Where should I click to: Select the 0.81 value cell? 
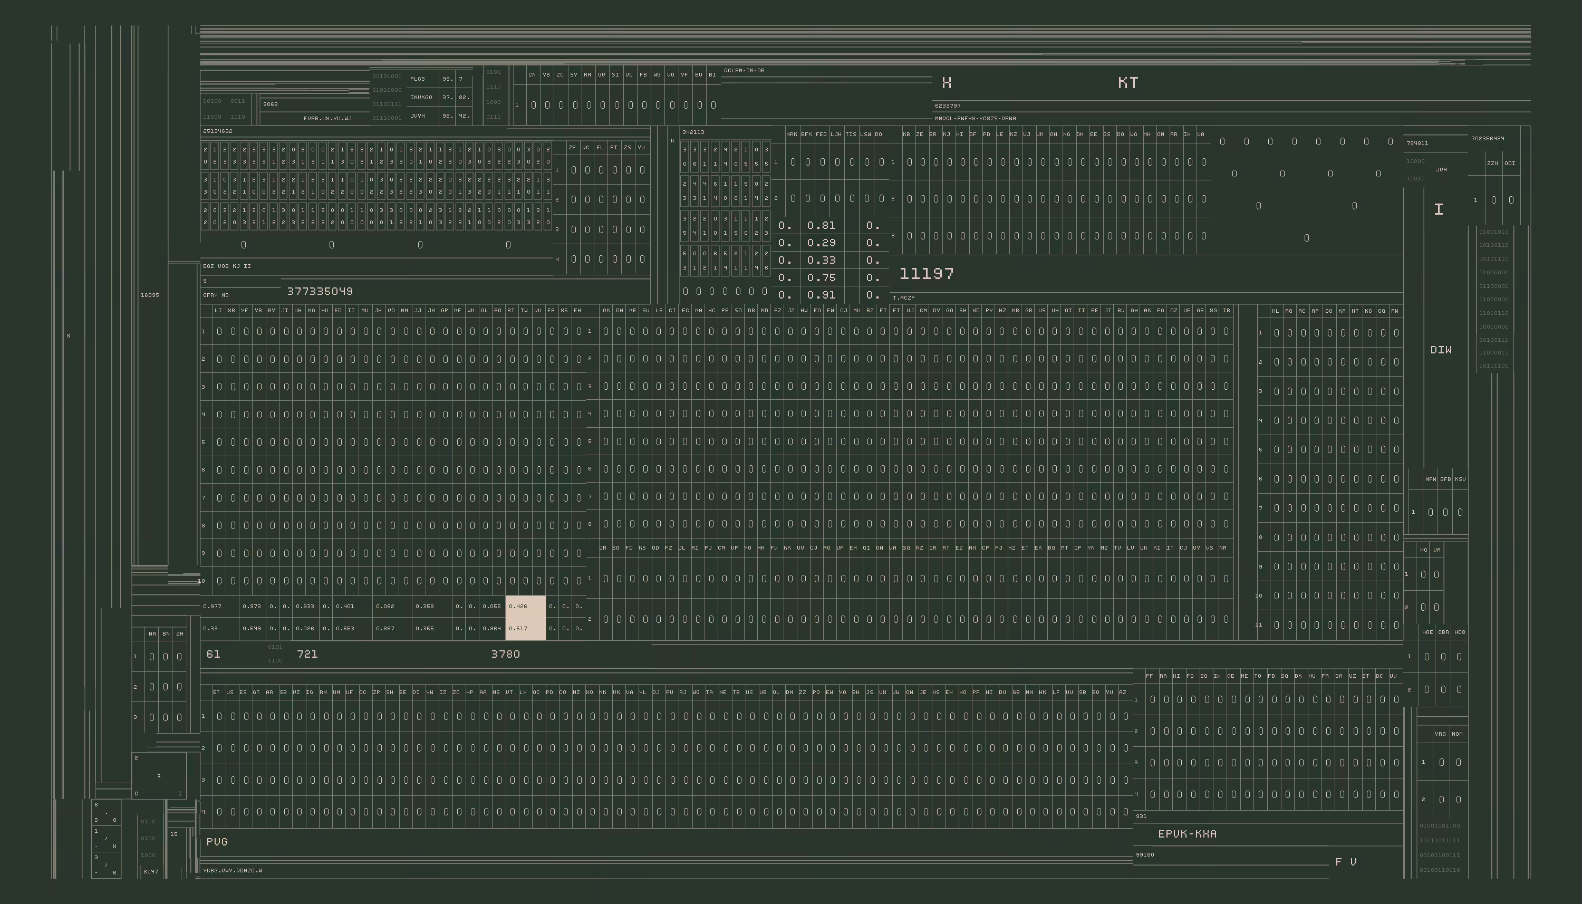821,225
